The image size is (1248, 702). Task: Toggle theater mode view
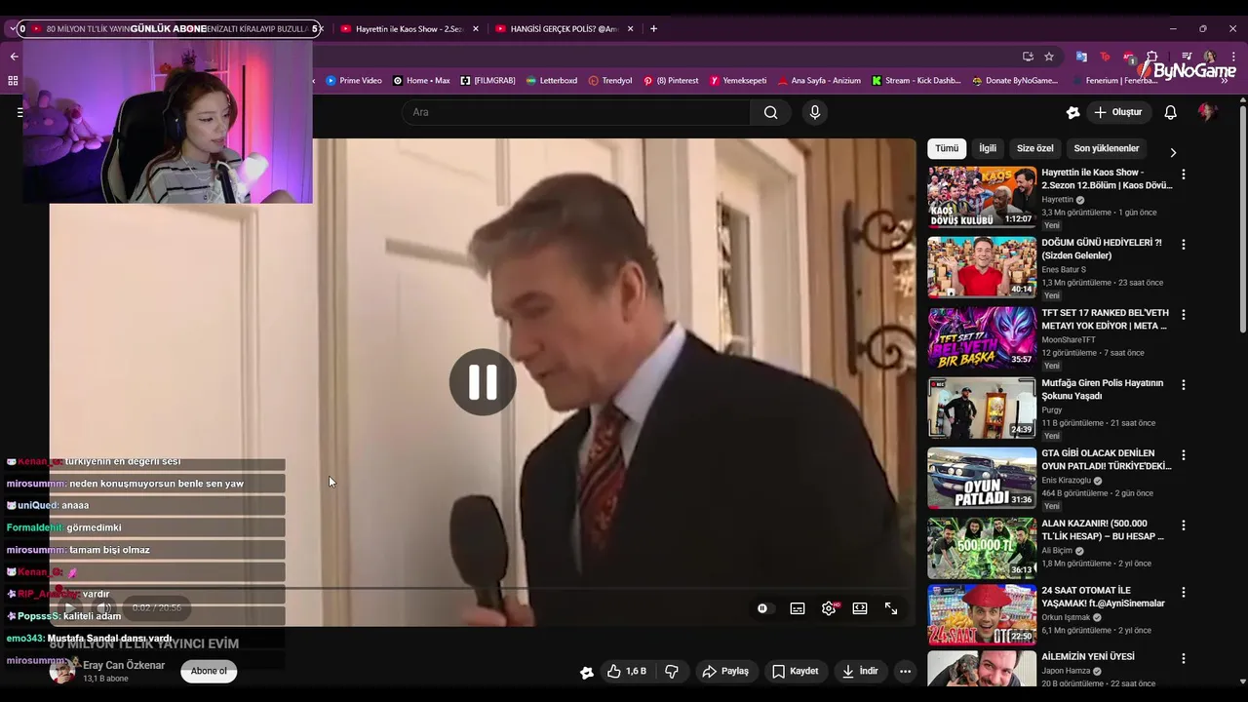tap(860, 608)
